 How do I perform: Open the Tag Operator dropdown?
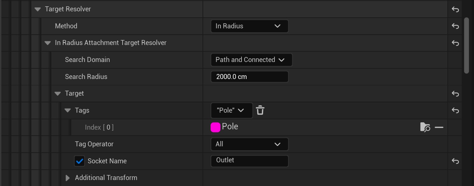point(249,144)
